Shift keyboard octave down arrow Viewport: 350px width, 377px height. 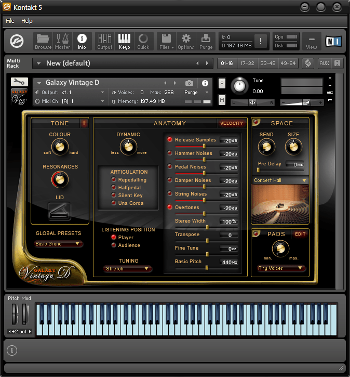pyautogui.click(x=9, y=331)
